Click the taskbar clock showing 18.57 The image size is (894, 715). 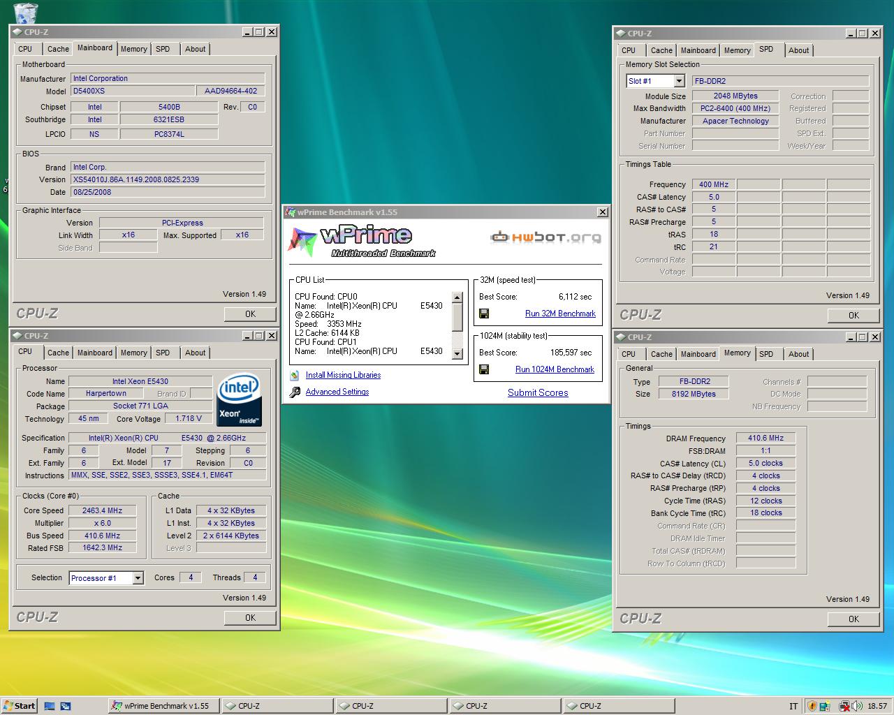tap(877, 706)
